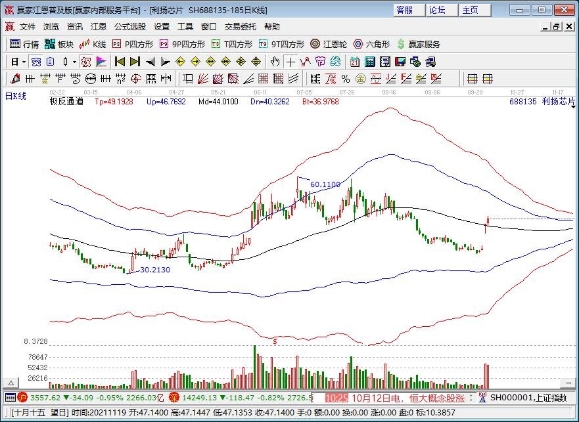Click yellow diamond with left arrow

pyautogui.click(x=180, y=62)
